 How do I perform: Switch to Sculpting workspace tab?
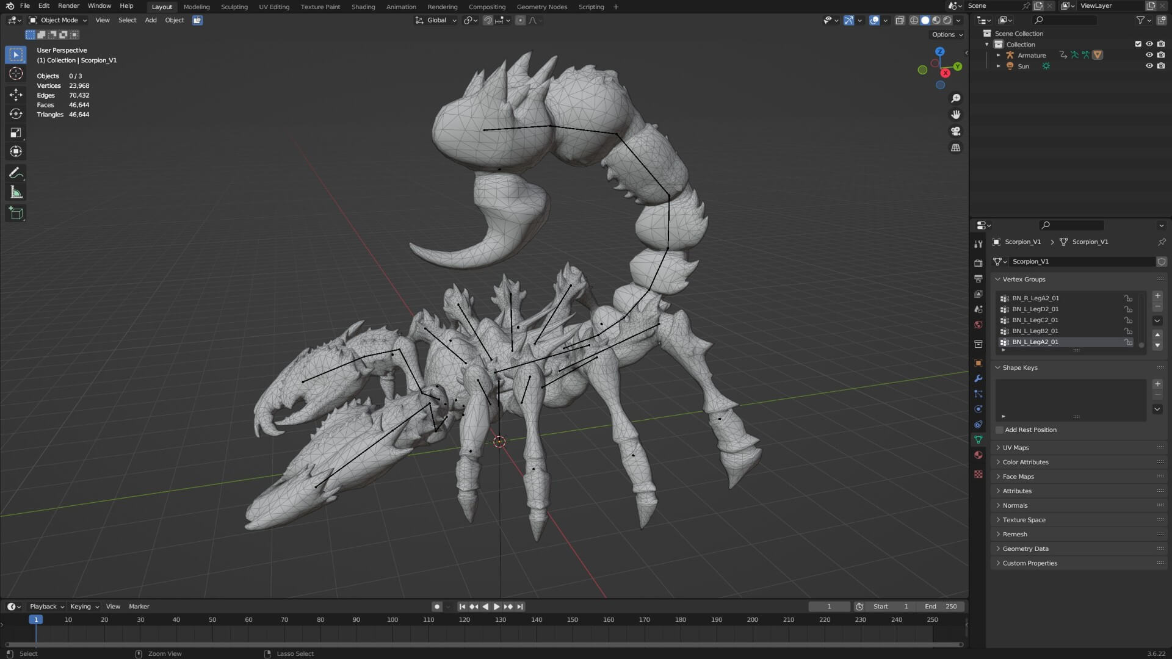pyautogui.click(x=234, y=7)
